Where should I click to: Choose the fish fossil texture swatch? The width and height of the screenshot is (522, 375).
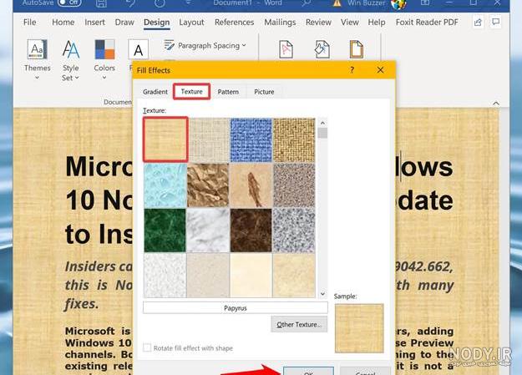pos(251,185)
